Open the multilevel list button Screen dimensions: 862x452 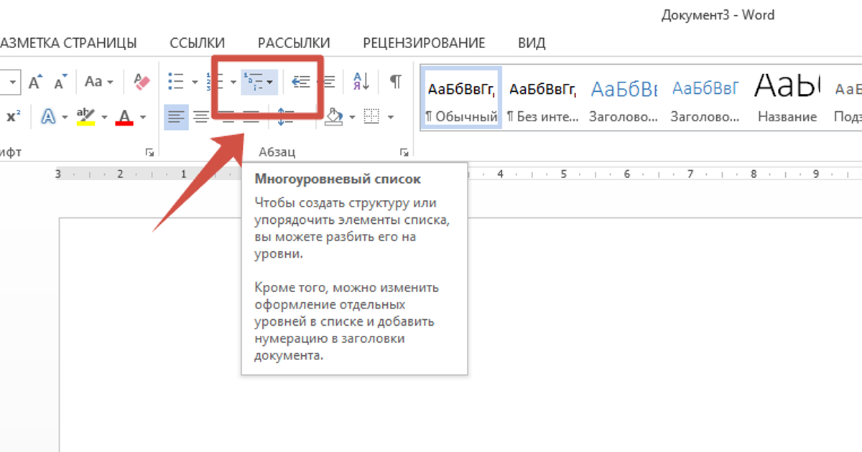[259, 83]
